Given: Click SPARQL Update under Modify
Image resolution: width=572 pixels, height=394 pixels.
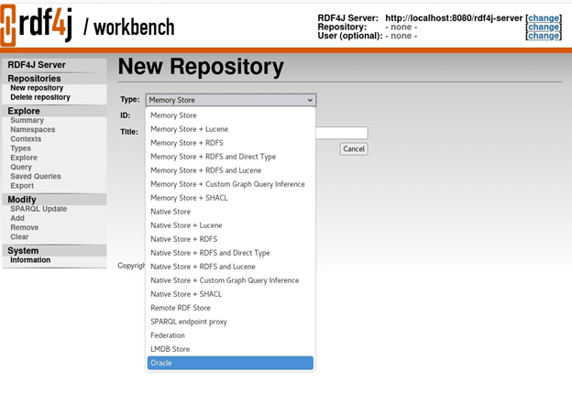Looking at the screenshot, I should tap(38, 209).
